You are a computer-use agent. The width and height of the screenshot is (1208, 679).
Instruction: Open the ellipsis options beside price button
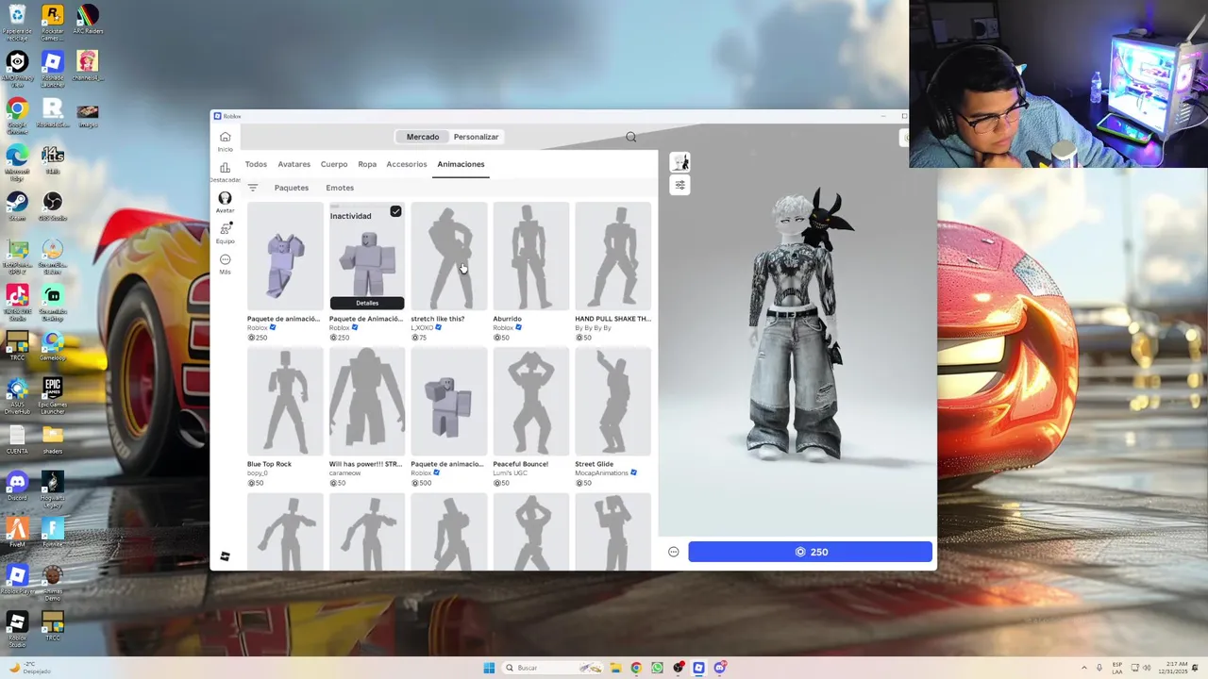(x=674, y=552)
